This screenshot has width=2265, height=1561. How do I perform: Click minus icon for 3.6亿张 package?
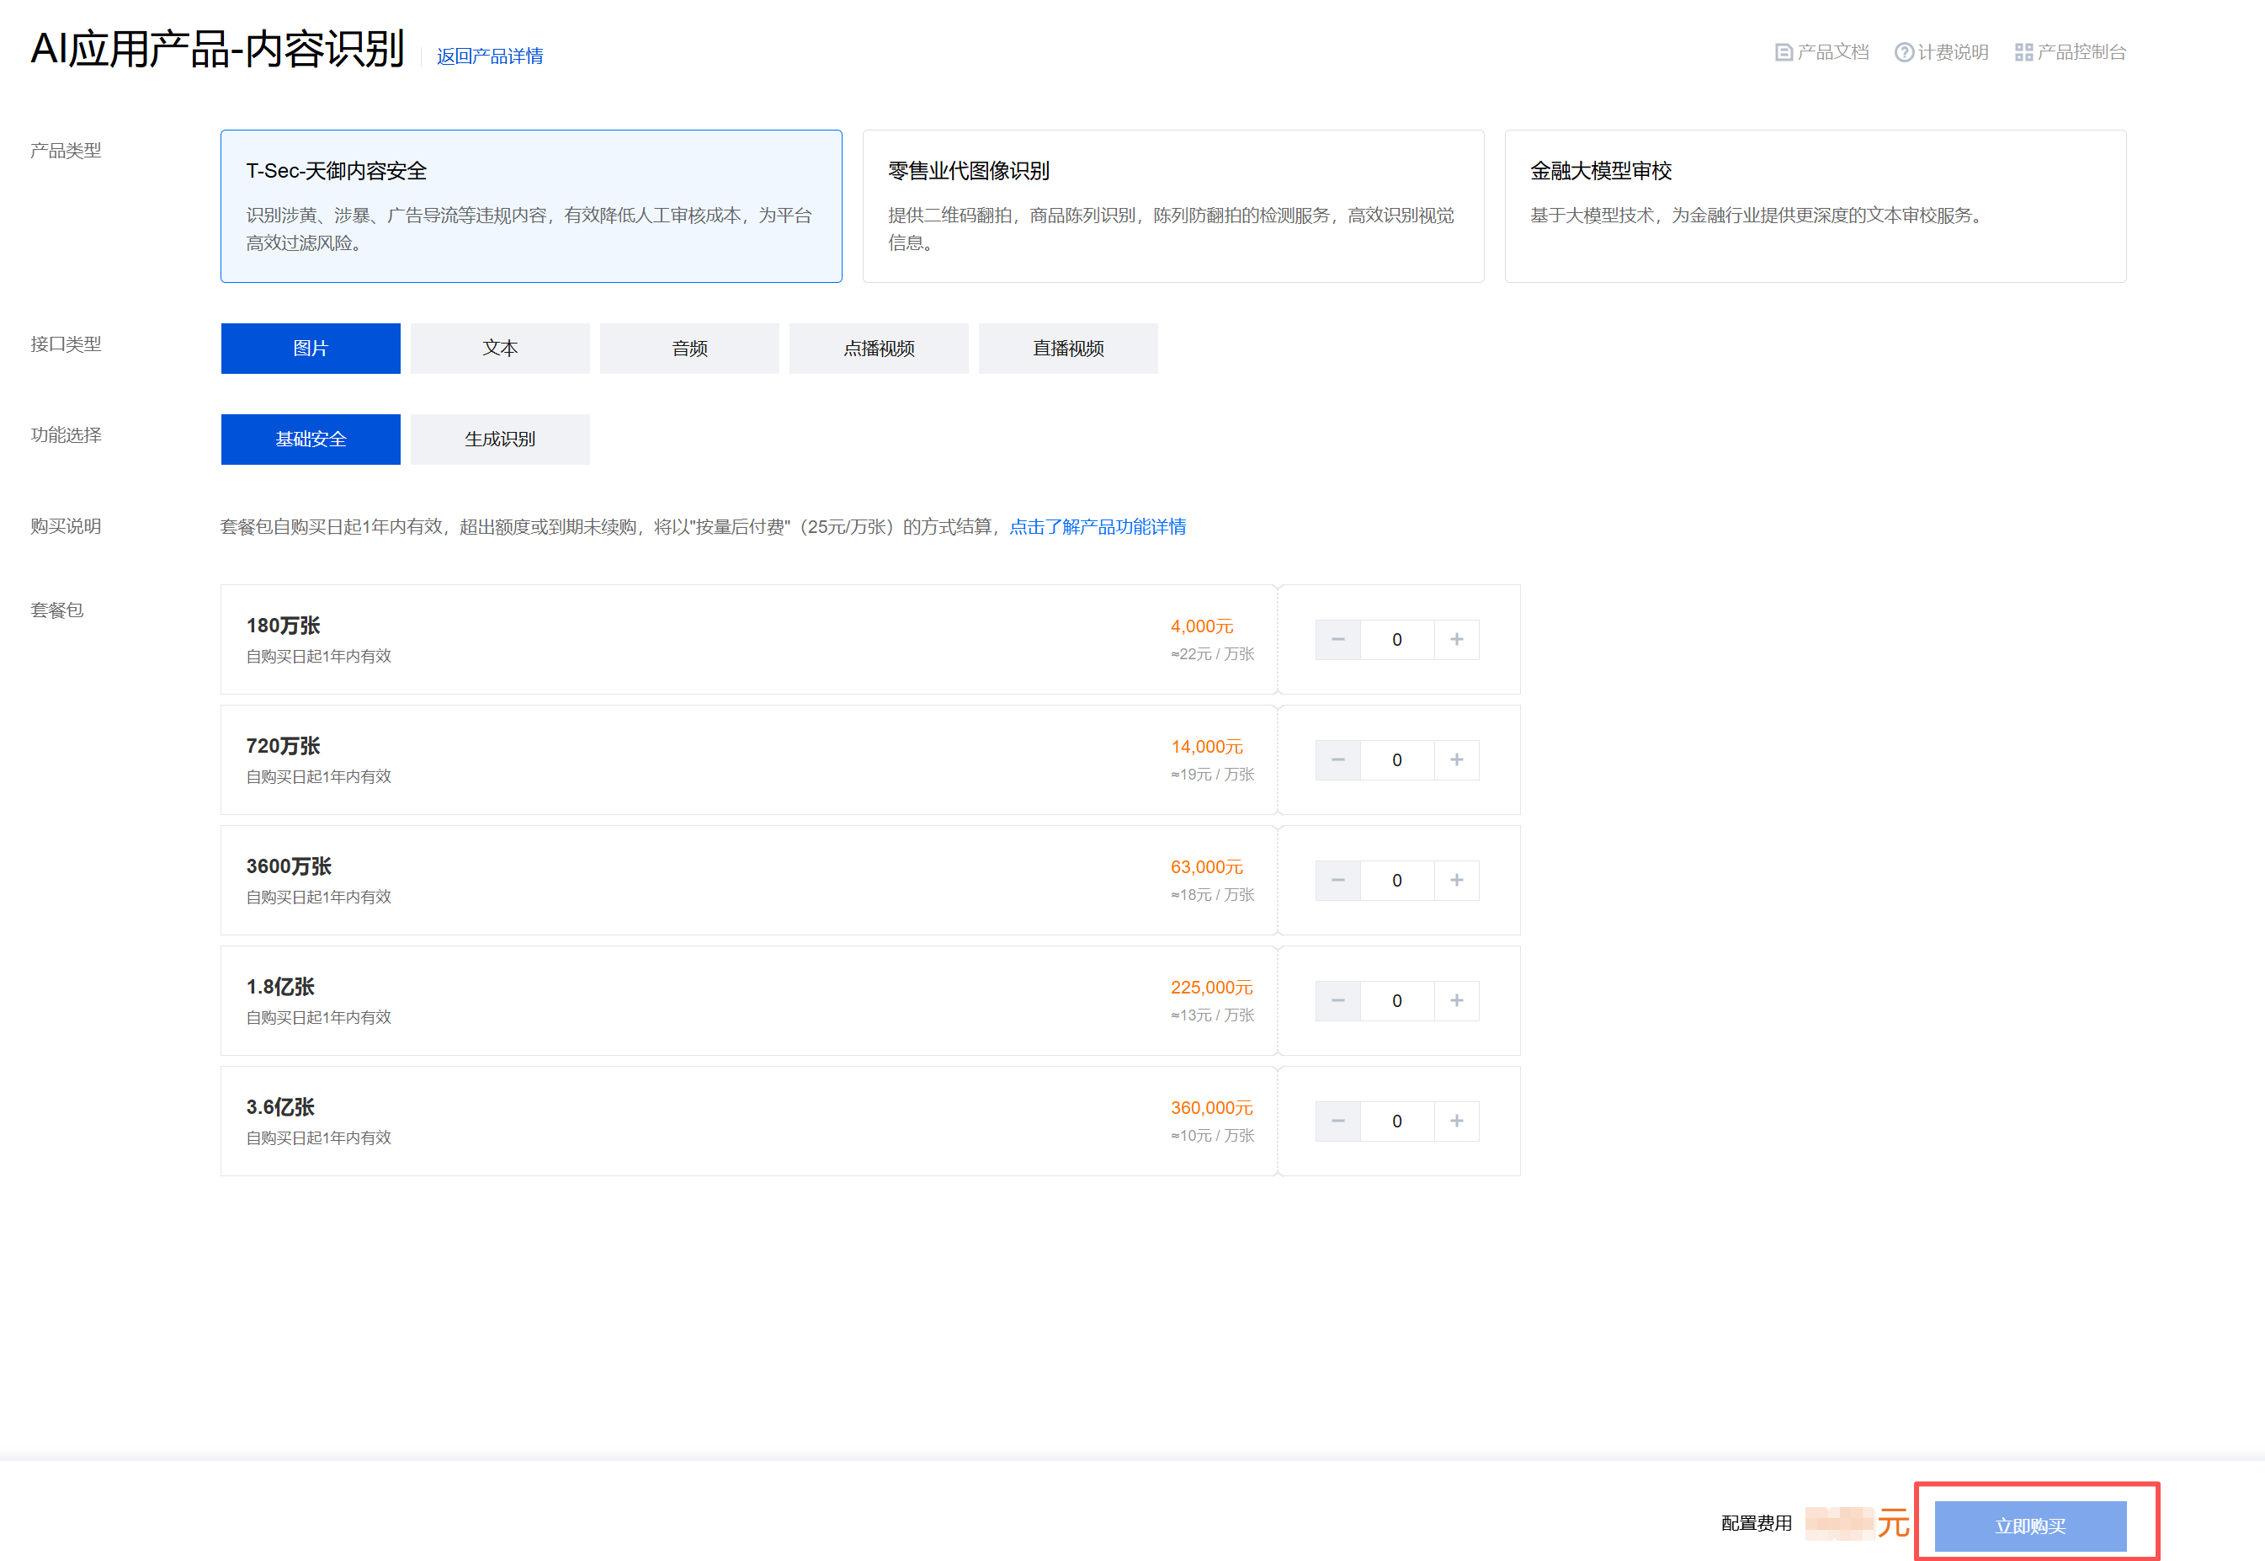tap(1337, 1121)
